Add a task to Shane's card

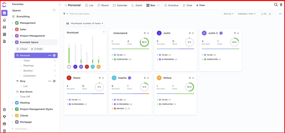[x=99, y=78]
